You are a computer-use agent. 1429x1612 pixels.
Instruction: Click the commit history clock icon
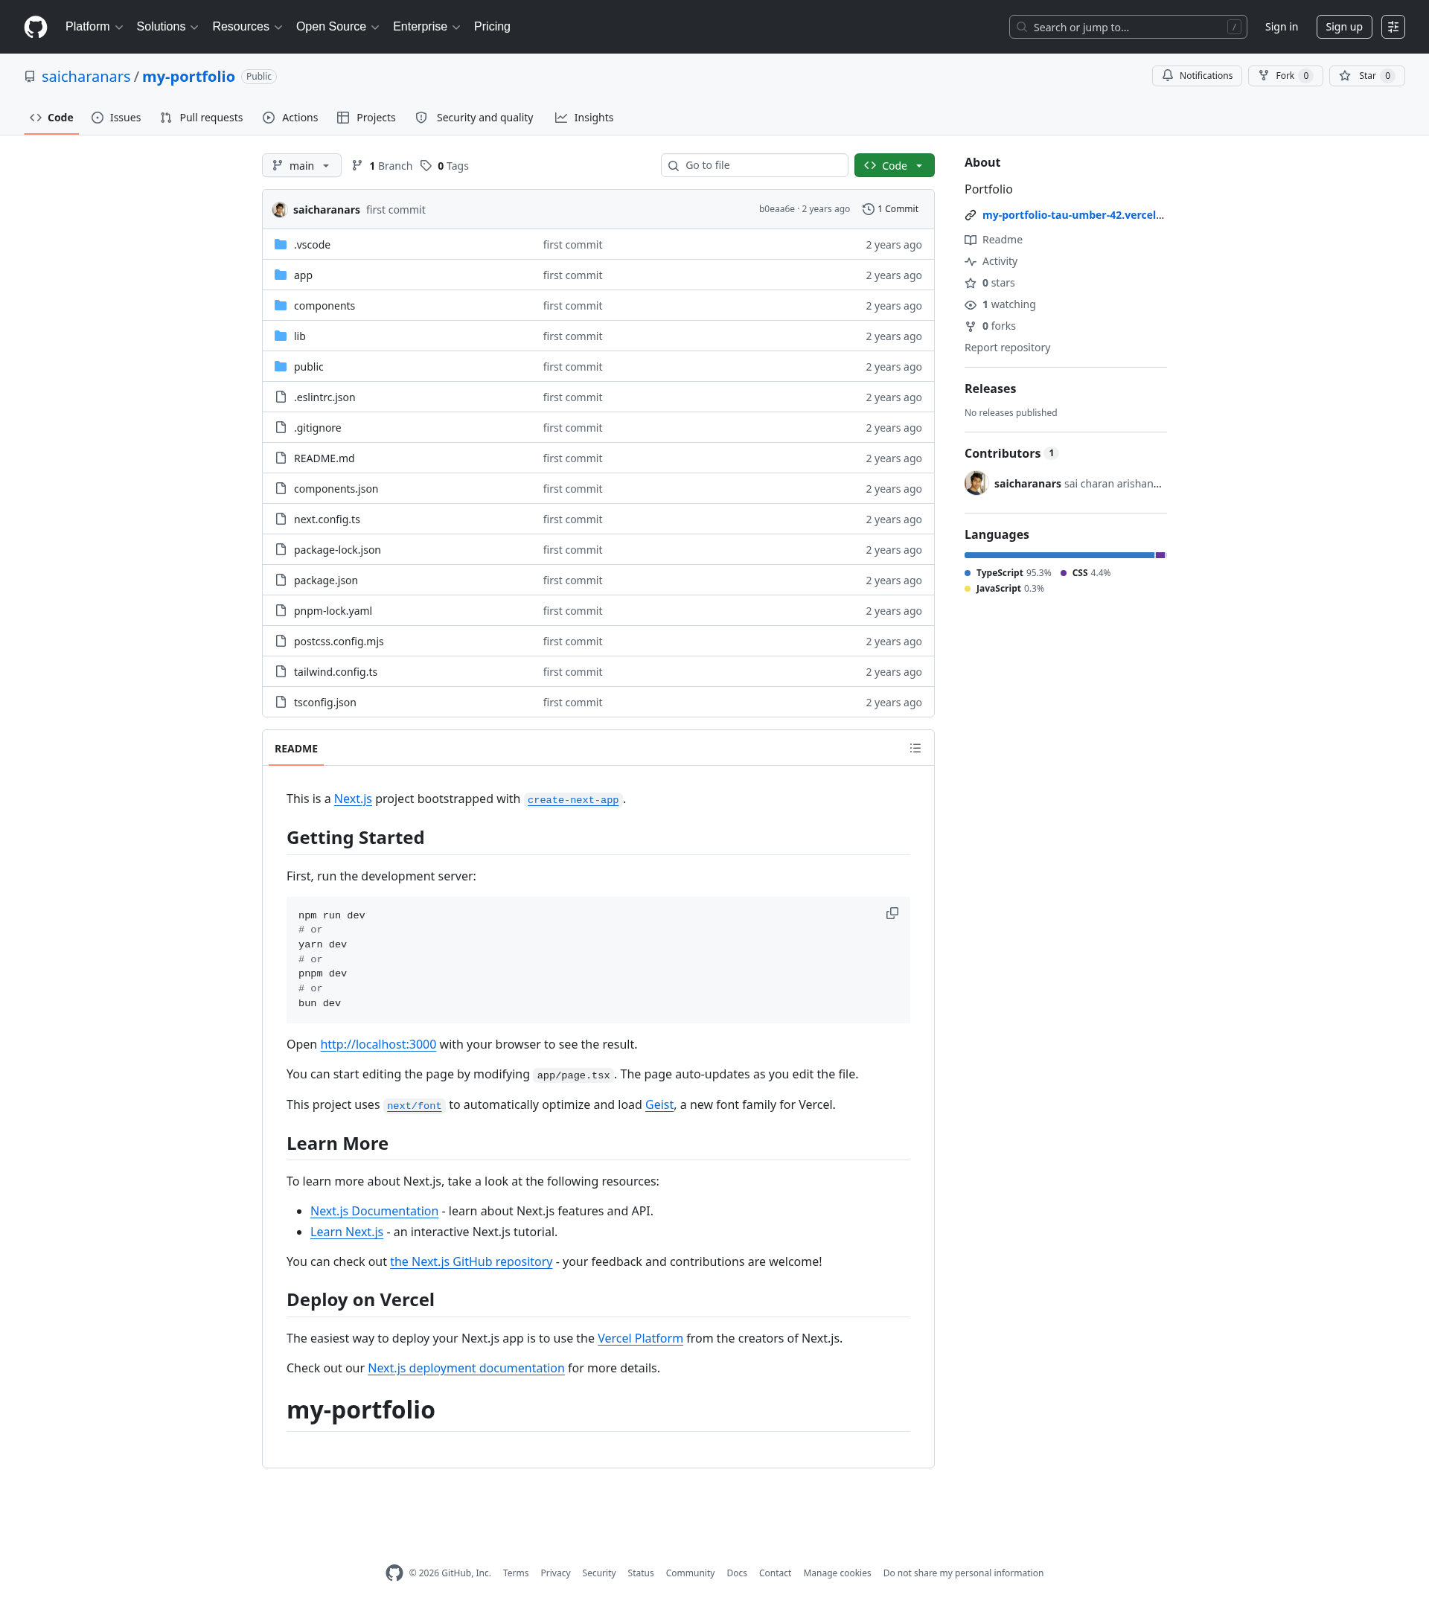[x=869, y=209]
